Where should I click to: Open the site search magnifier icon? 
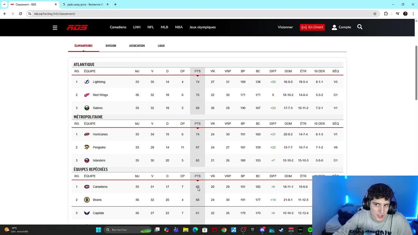click(360, 27)
